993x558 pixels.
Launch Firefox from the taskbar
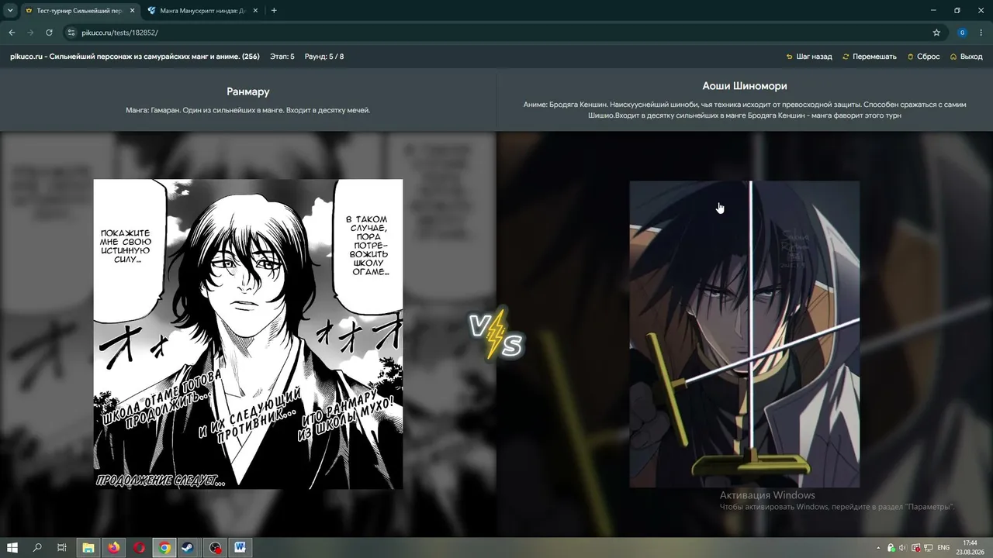click(x=114, y=548)
